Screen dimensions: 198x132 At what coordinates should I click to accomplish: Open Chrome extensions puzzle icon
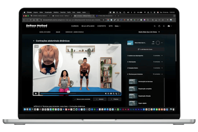148,20
